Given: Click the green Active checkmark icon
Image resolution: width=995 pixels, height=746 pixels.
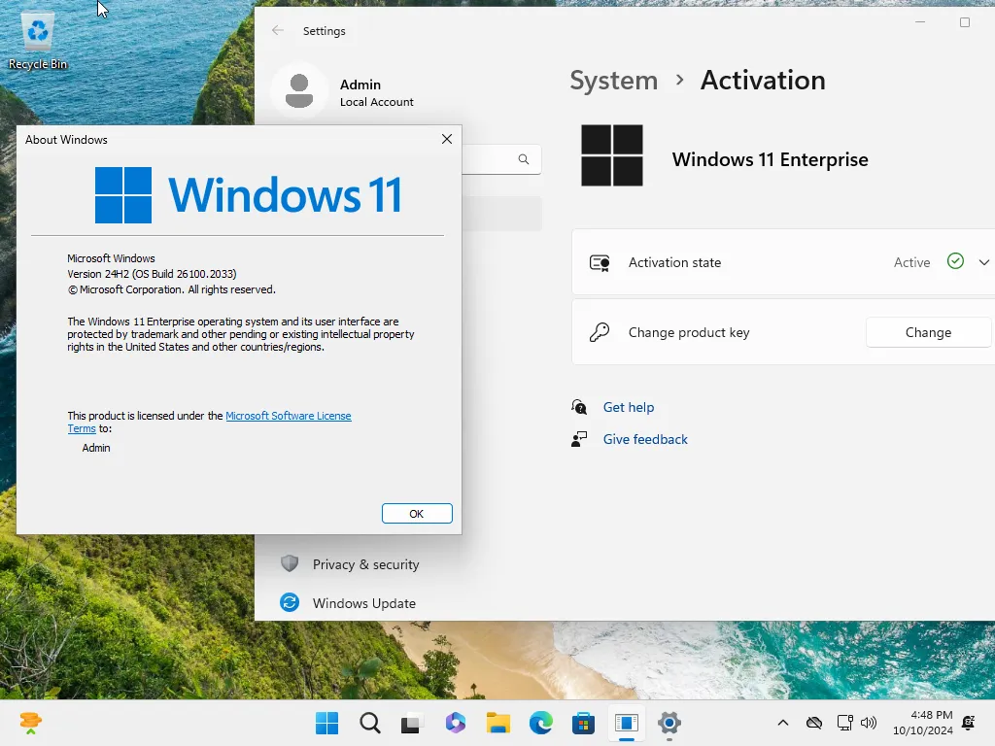Looking at the screenshot, I should pos(955,260).
